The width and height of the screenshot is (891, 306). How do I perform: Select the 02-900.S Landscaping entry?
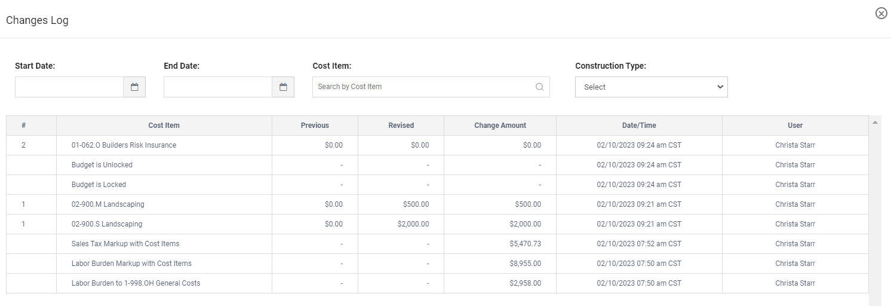[x=107, y=224]
